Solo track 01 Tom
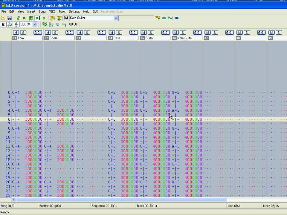 (x=23, y=33)
